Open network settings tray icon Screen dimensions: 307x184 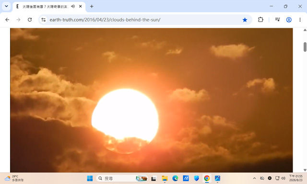(277, 178)
